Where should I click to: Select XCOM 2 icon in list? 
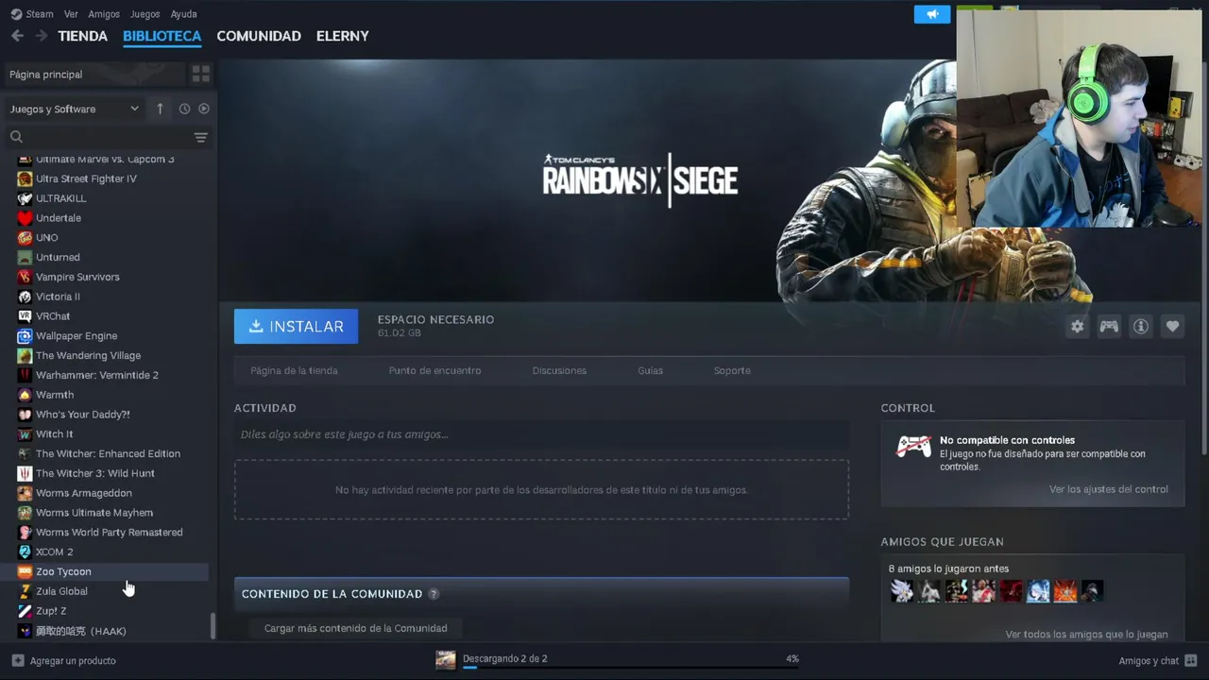pyautogui.click(x=25, y=552)
